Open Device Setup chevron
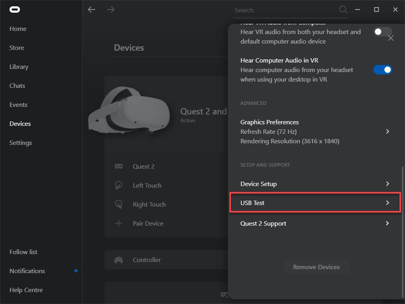 [x=388, y=184]
